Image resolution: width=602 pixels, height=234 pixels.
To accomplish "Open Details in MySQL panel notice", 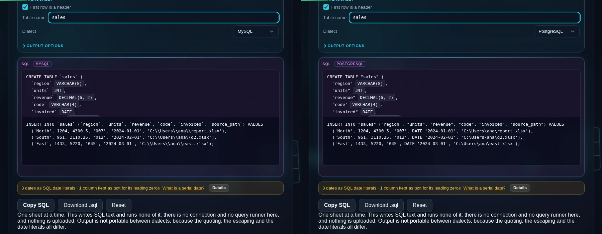I will point(219,188).
